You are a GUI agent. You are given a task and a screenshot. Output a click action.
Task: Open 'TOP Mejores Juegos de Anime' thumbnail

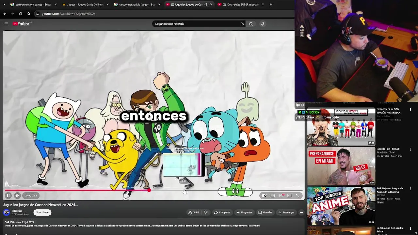point(341,206)
